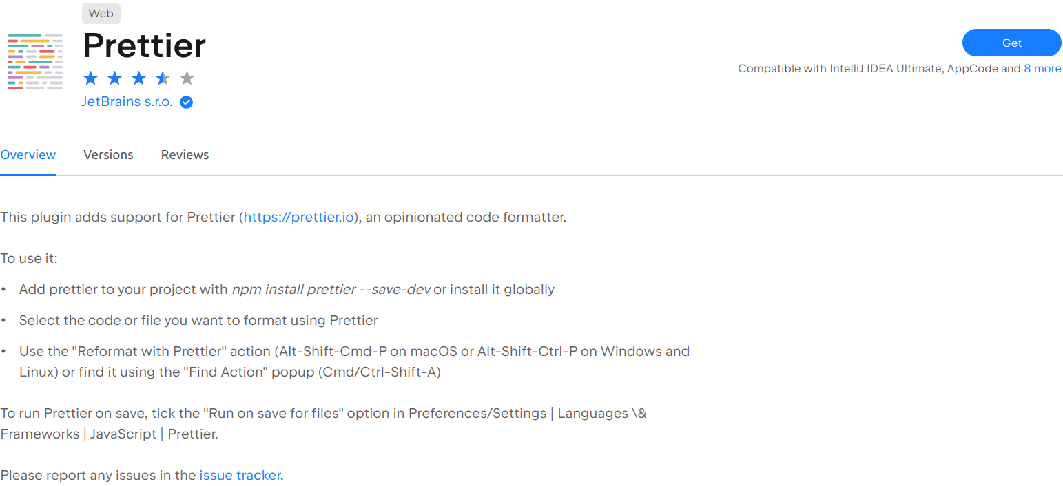
Task: Click the second blue rating star
Action: click(x=114, y=78)
